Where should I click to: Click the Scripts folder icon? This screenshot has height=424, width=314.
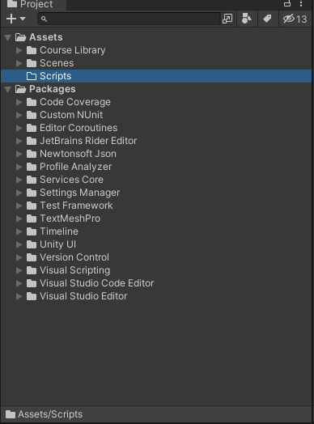[32, 76]
